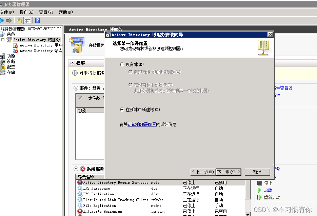Select the 角色 tree item label
317x216 pixels.
tap(11, 34)
